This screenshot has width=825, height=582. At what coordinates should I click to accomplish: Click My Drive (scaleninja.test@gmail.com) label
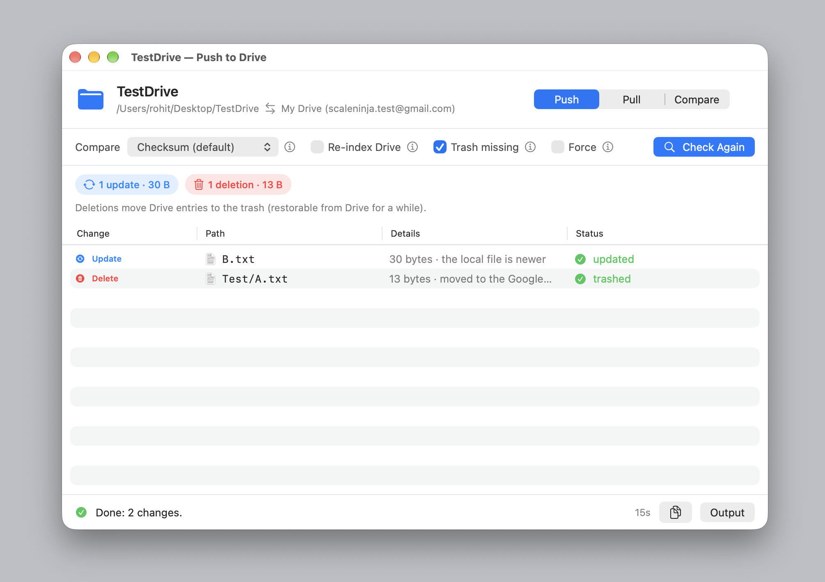tap(368, 108)
